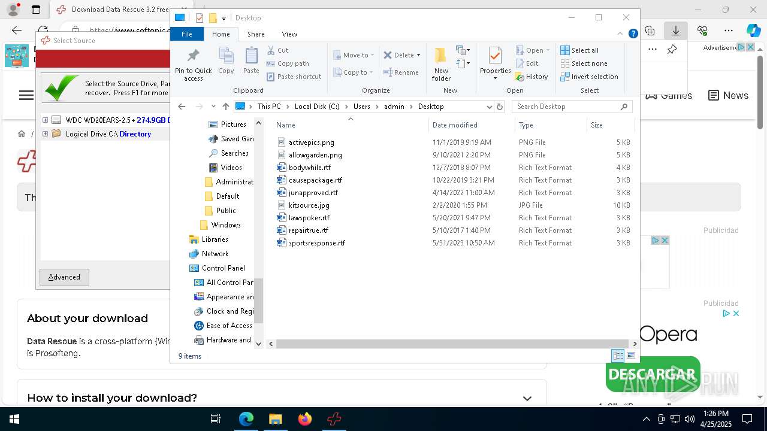The height and width of the screenshot is (431, 767).
Task: Select sportsresponse.rtf file
Action: tap(317, 243)
